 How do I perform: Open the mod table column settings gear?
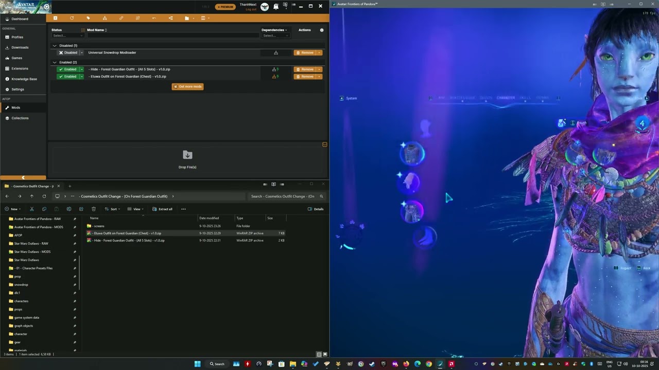click(322, 30)
